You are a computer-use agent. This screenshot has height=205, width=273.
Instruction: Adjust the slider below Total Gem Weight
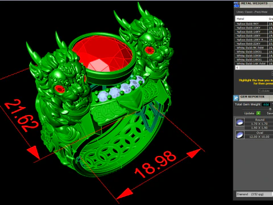tap(270, 109)
